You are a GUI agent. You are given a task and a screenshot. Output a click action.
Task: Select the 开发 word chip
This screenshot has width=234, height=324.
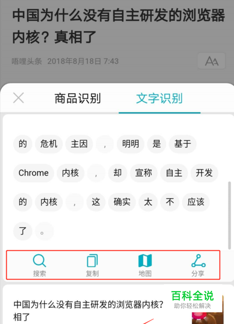click(x=204, y=173)
